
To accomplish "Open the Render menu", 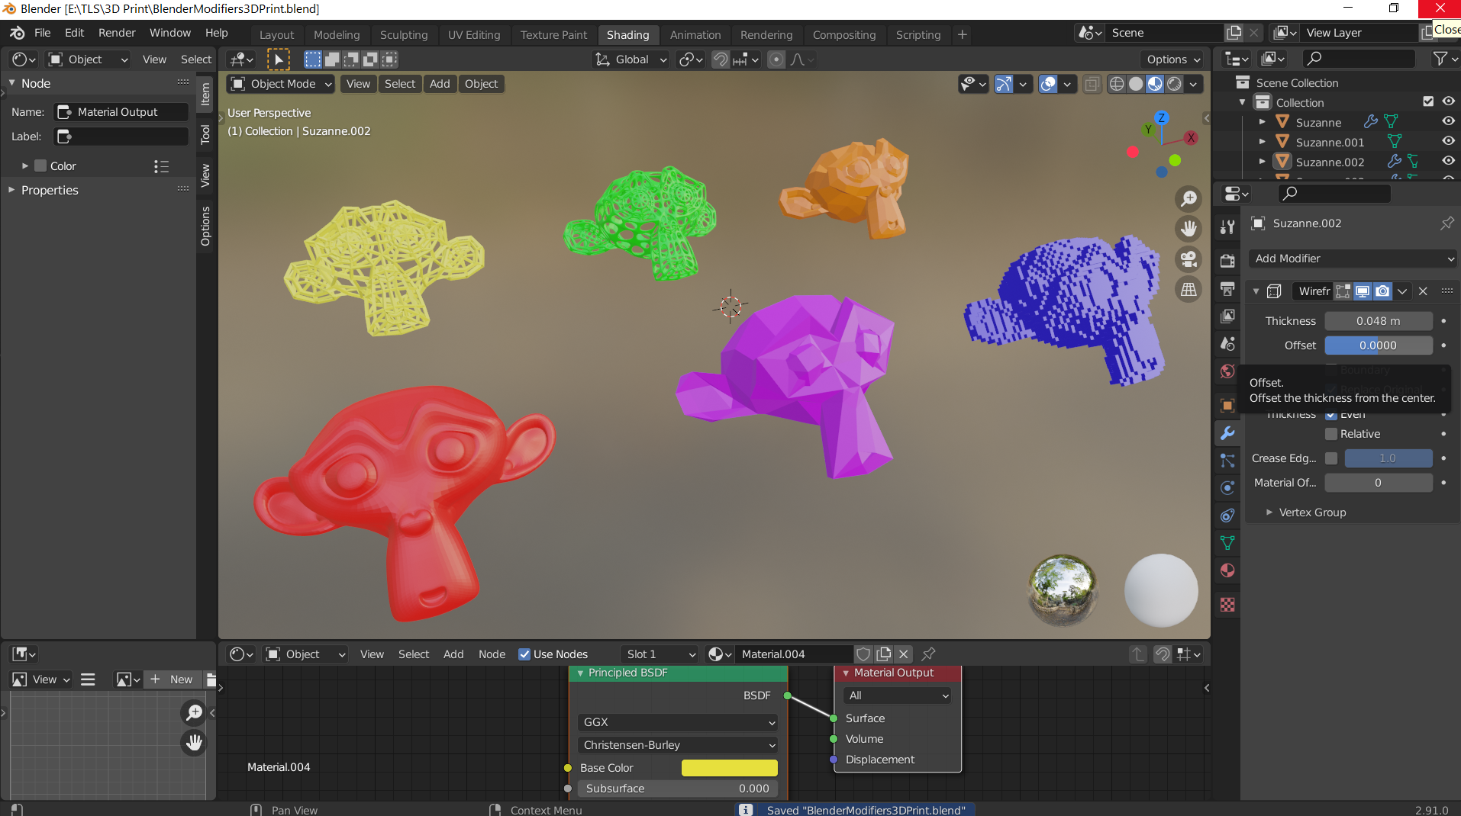I will pyautogui.click(x=116, y=33).
